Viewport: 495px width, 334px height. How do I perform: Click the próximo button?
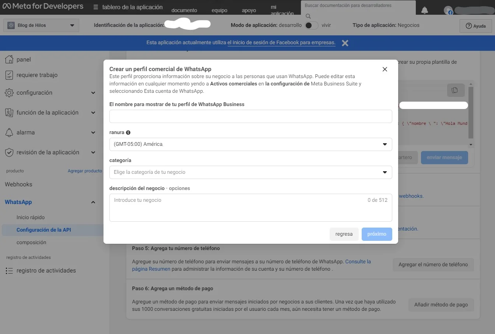pos(377,234)
